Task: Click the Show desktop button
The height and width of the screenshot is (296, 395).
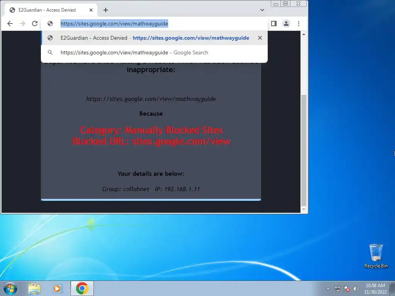Action: click(x=392, y=288)
